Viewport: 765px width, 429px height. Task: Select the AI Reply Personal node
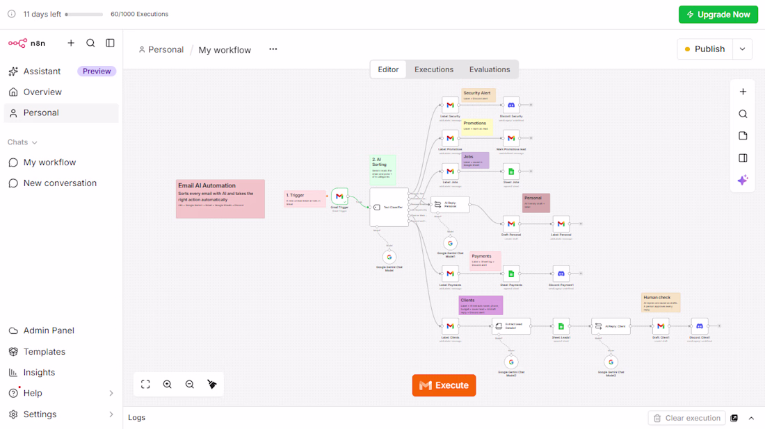tap(451, 205)
